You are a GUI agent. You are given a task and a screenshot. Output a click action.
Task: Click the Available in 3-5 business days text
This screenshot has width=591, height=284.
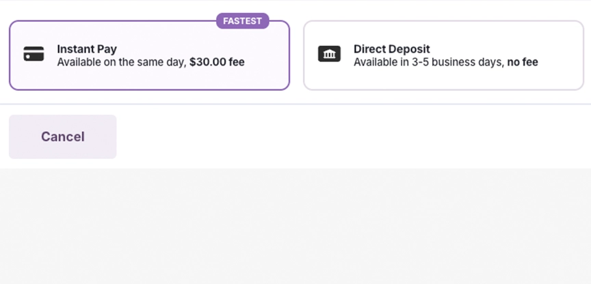(x=429, y=62)
